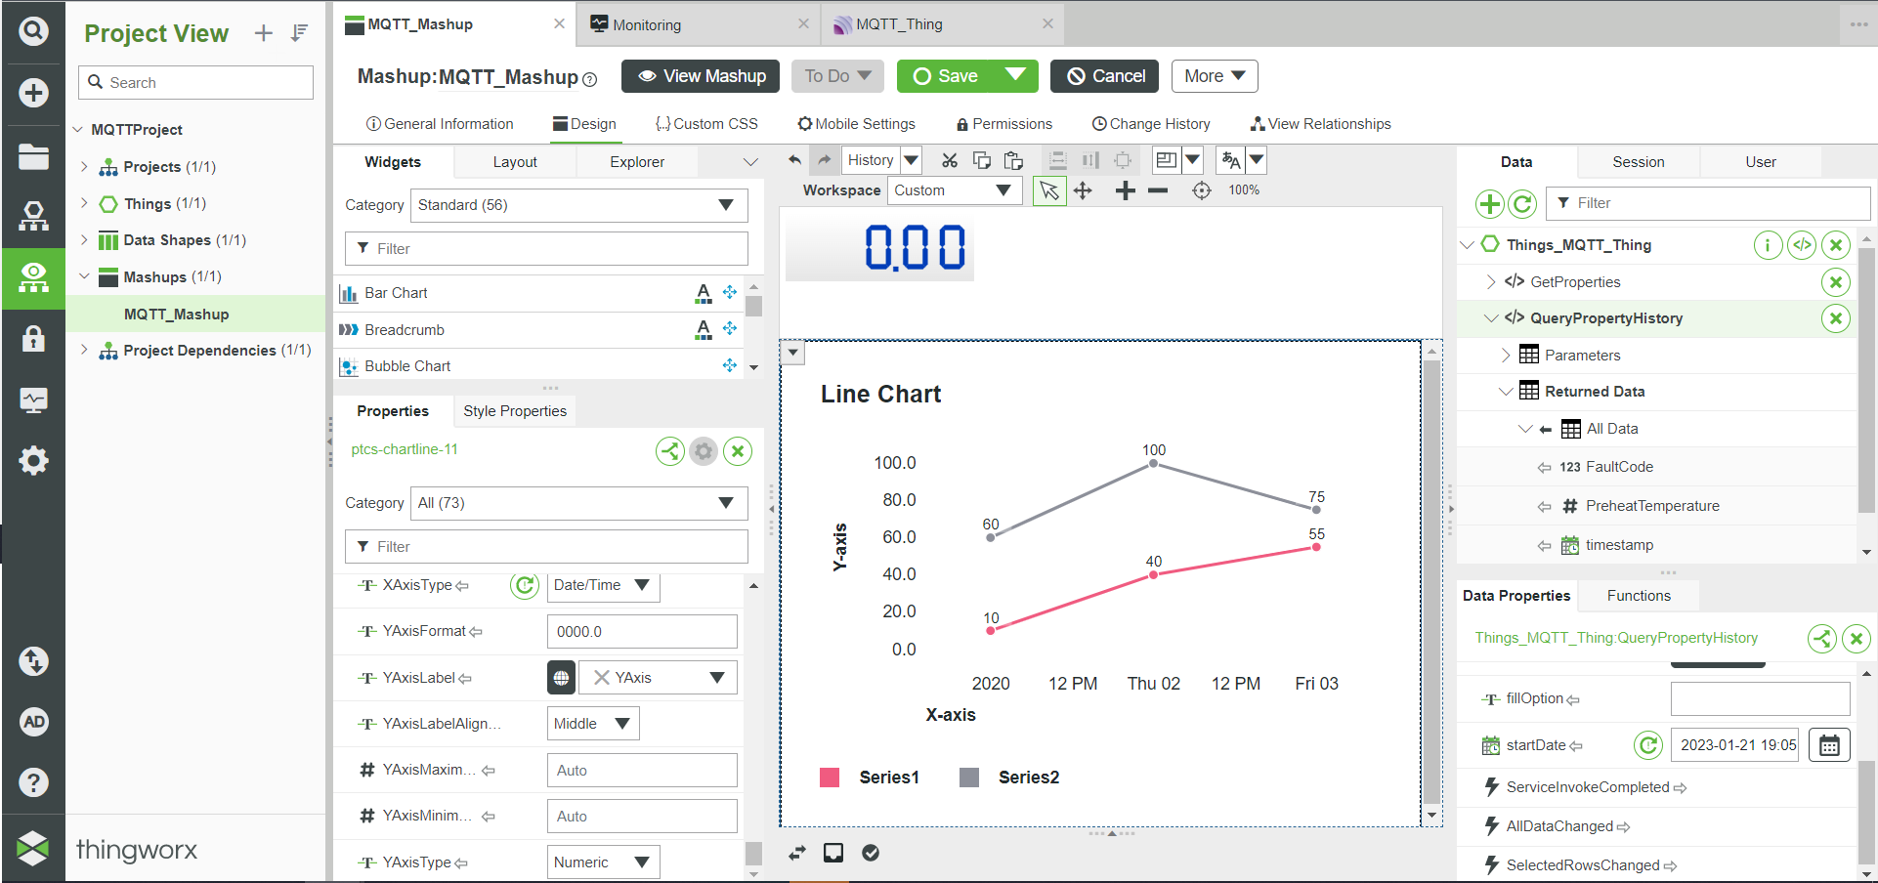Click the cut icon in the mashup toolbar
Image resolution: width=1878 pixels, height=883 pixels.
[x=949, y=159]
